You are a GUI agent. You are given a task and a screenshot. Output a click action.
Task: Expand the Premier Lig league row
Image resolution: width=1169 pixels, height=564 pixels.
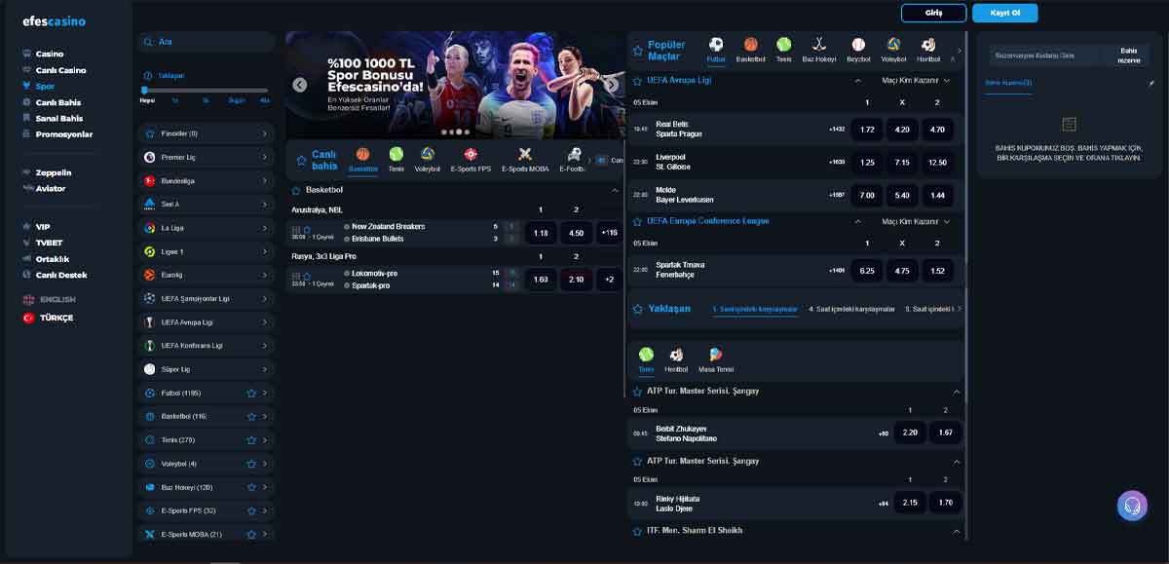click(207, 157)
